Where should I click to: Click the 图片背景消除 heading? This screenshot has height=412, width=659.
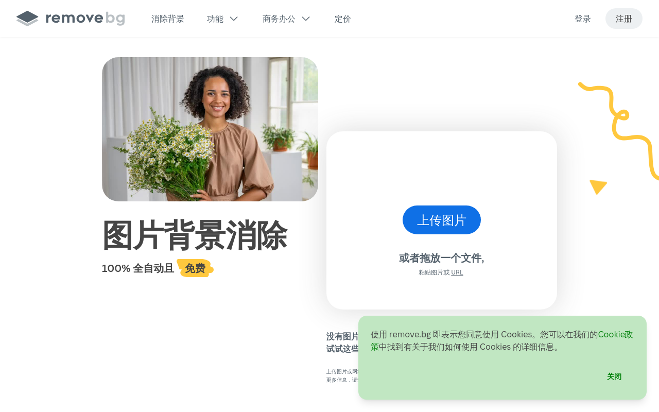pyautogui.click(x=195, y=235)
